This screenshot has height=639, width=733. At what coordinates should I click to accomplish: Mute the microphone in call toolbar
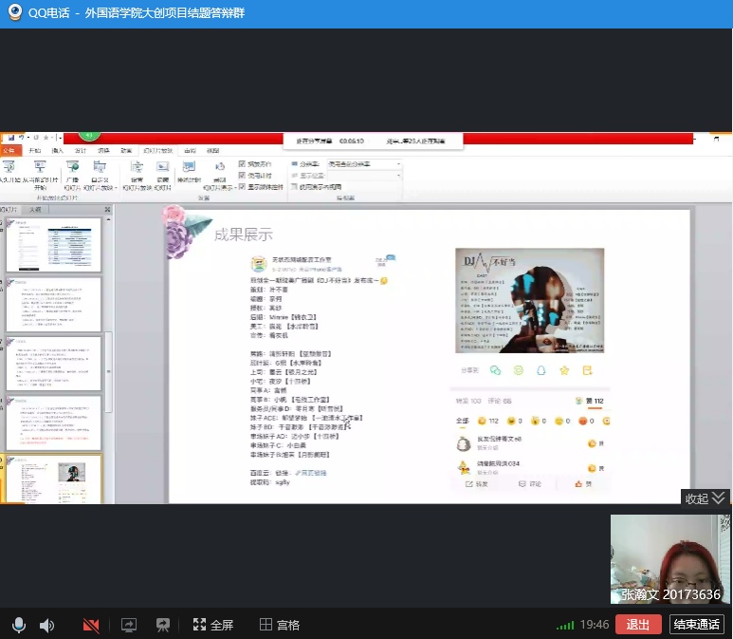(x=18, y=625)
